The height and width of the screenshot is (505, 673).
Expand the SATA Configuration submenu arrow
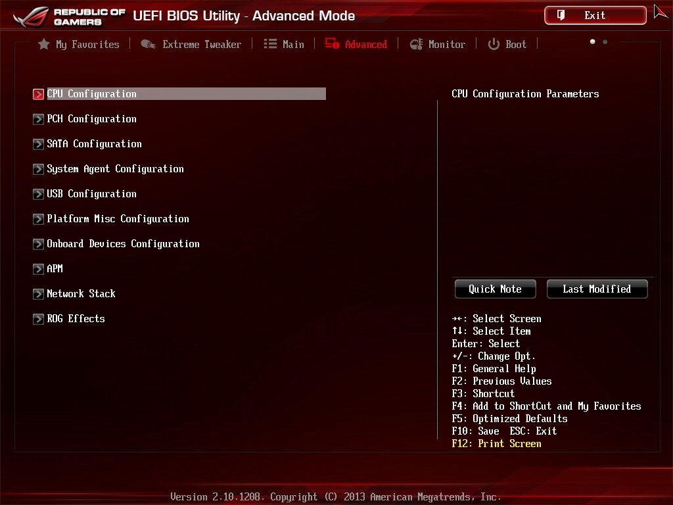click(38, 144)
